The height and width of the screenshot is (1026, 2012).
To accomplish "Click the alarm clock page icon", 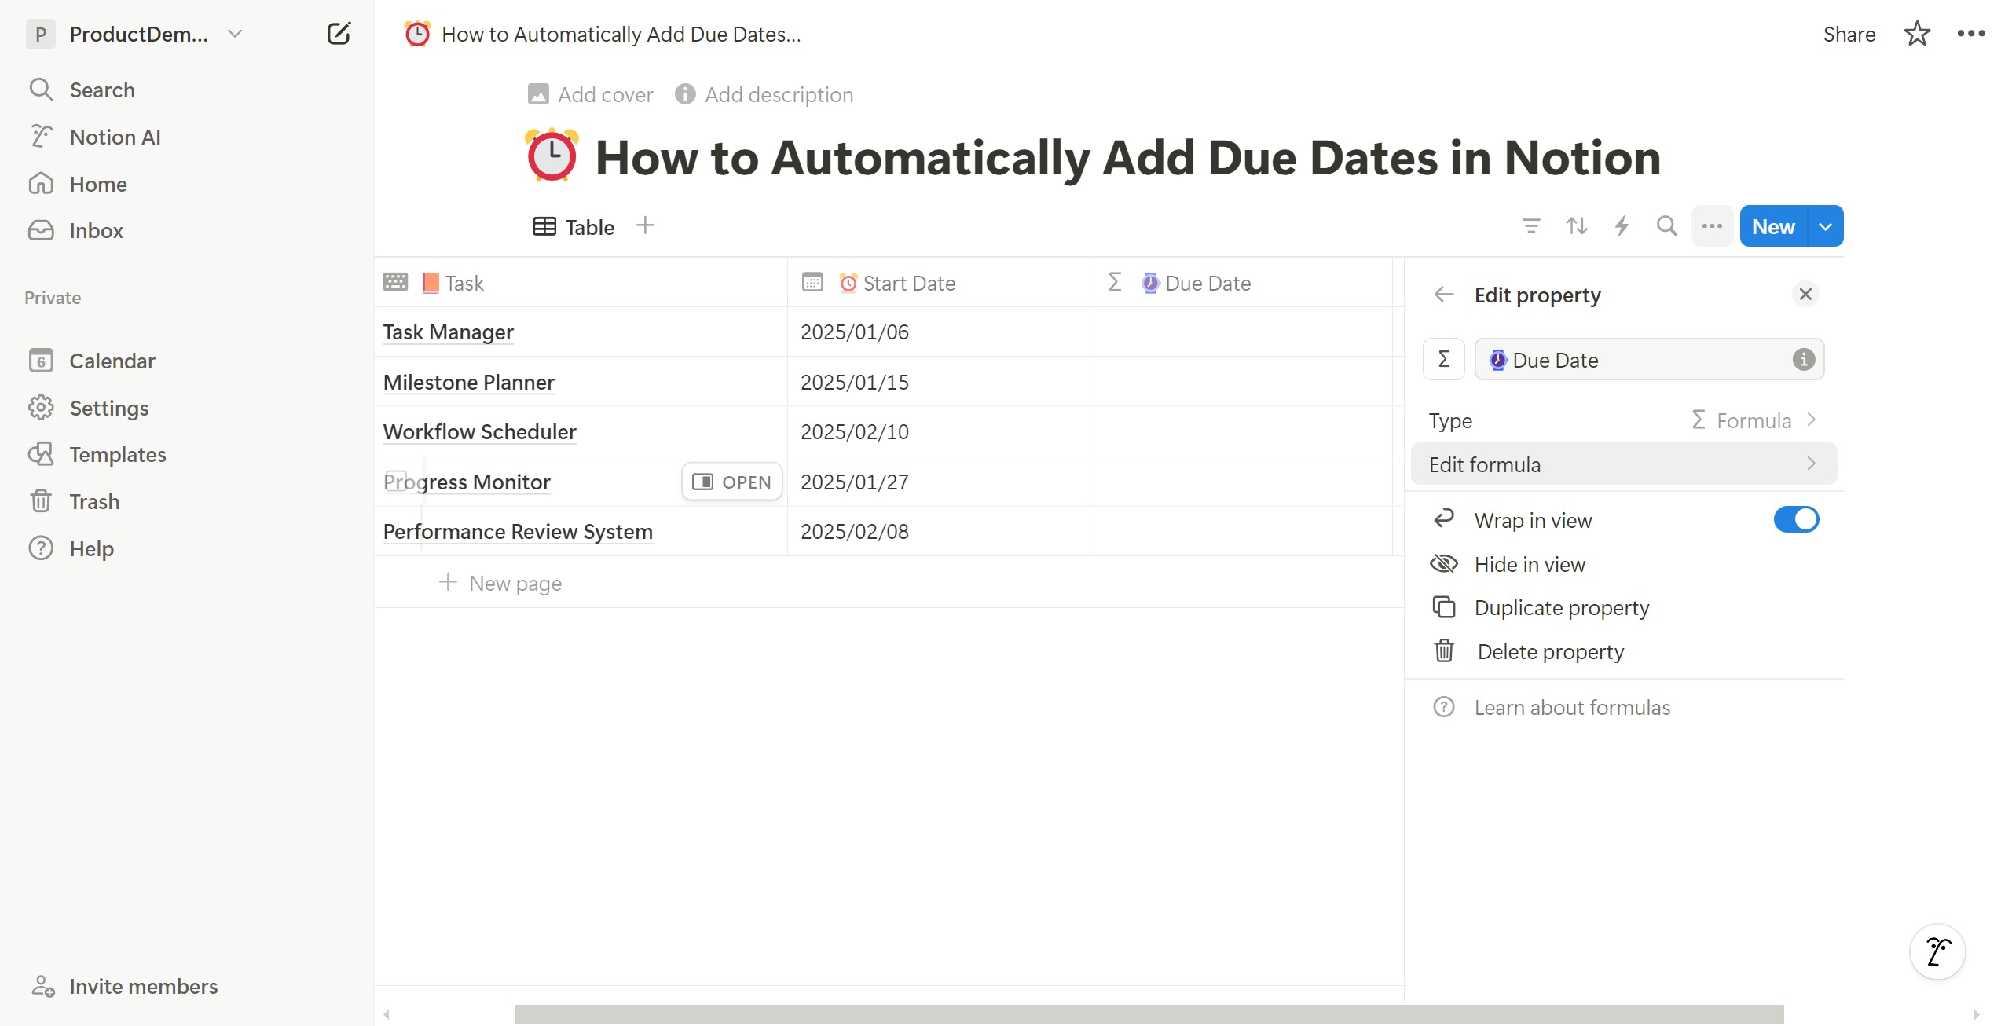I will pos(552,156).
